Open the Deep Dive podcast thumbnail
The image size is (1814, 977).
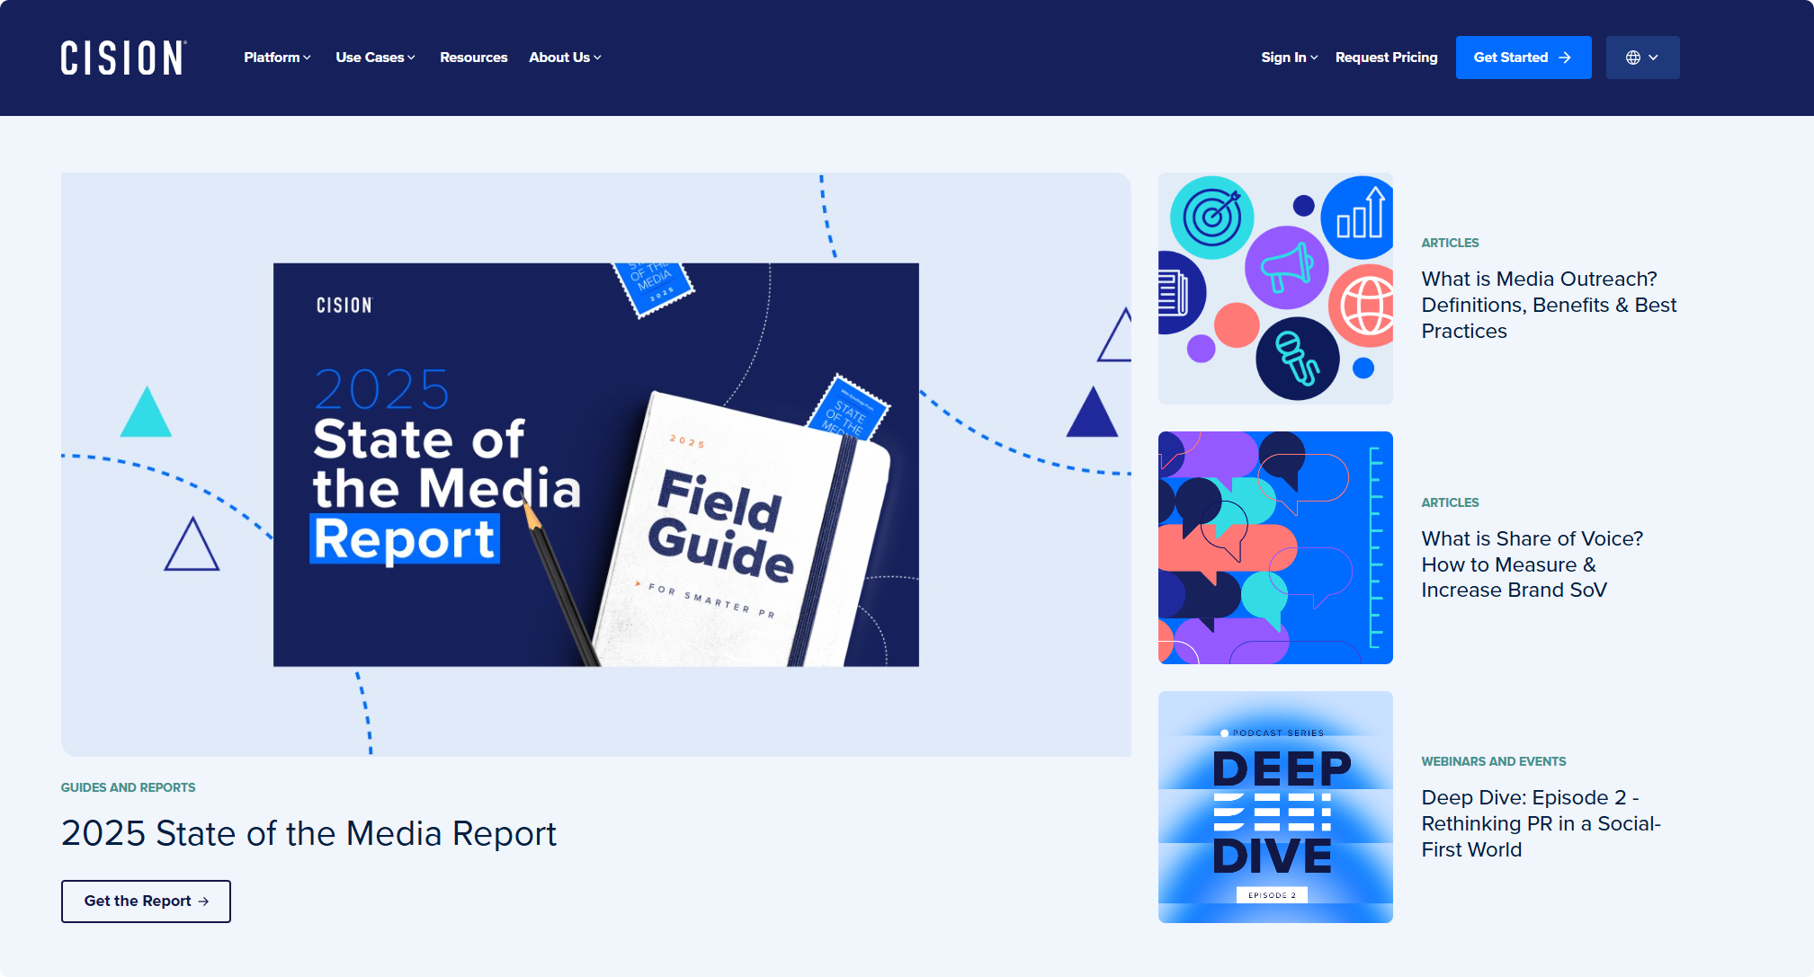(x=1275, y=806)
